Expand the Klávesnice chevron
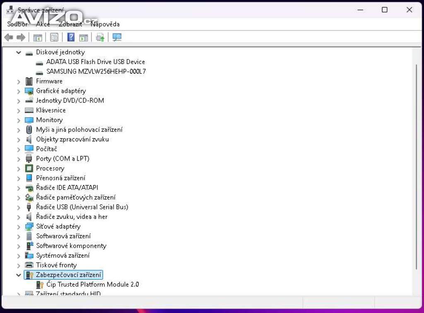The width and height of the screenshot is (424, 313). click(18, 111)
